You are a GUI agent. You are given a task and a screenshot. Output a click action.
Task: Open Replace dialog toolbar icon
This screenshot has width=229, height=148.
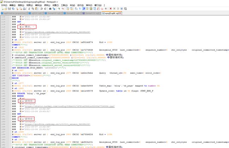point(54,9)
